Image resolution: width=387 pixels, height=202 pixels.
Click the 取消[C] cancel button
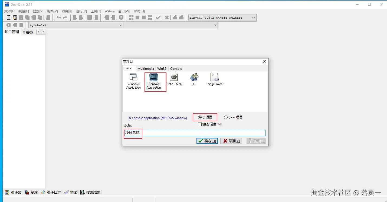coord(231,141)
